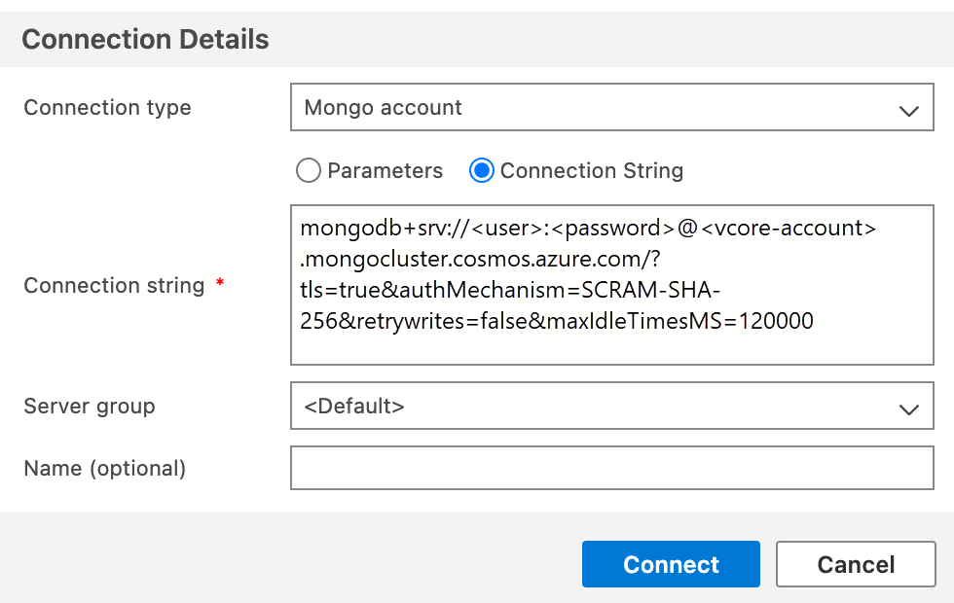
Task: Focus the Name (optional) input field
Action: [611, 468]
